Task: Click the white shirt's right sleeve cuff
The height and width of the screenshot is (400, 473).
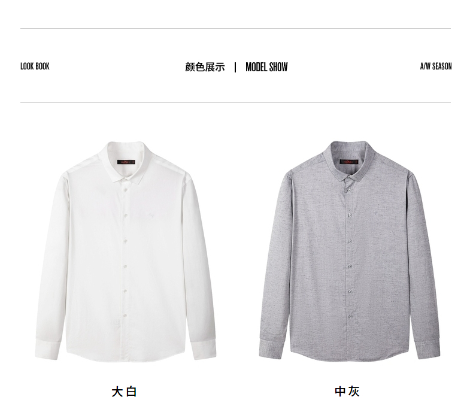Action: [204, 349]
